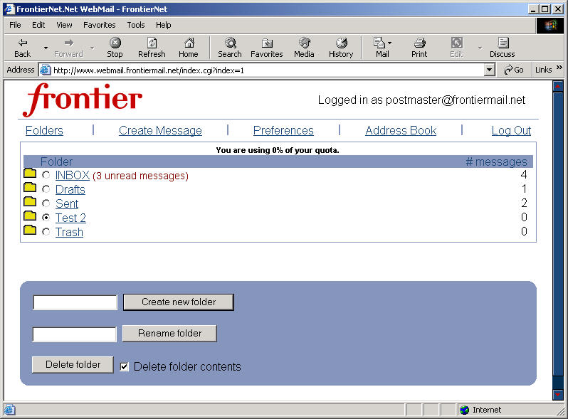
Task: Open the View menu
Action: point(64,25)
